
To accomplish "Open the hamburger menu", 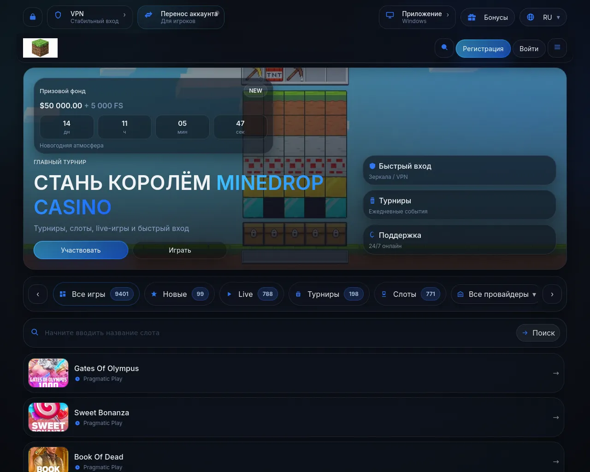I will 557,48.
